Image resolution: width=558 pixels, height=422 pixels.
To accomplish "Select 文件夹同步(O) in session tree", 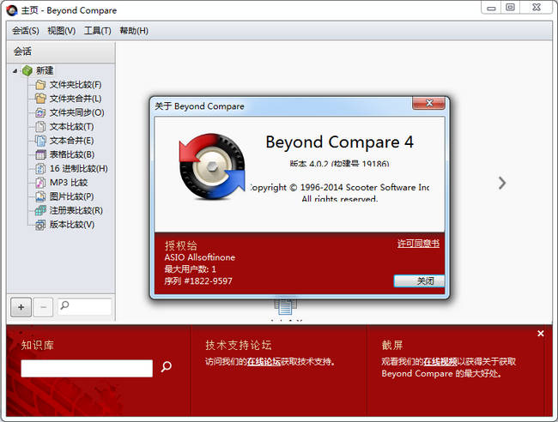I will [77, 112].
